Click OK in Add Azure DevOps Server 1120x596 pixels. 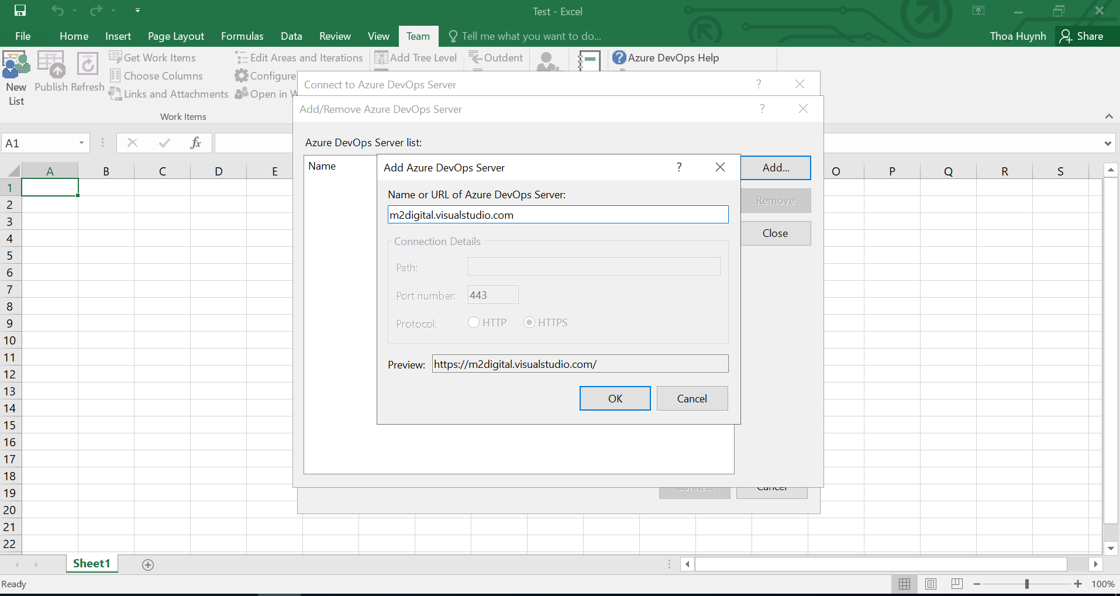[615, 398]
